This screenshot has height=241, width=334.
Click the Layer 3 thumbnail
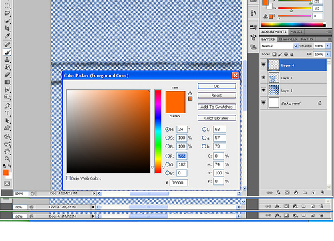tap(274, 77)
